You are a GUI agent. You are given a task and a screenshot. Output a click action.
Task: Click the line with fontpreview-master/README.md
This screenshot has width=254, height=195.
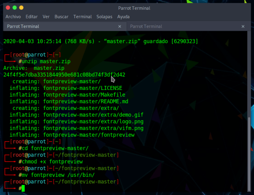pos(69,101)
